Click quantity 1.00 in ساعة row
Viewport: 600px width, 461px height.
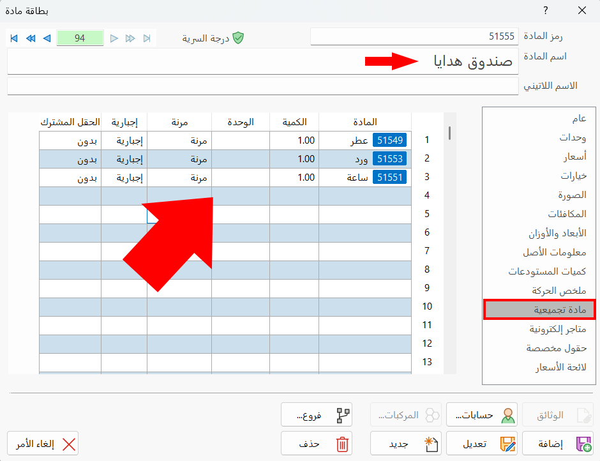click(x=294, y=178)
